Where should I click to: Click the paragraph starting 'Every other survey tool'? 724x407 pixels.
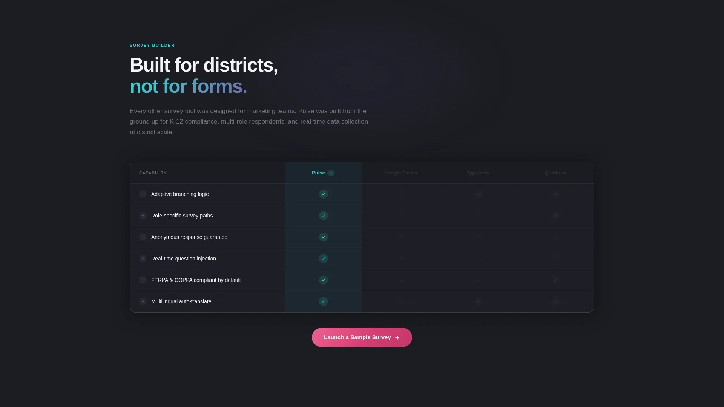tap(249, 121)
